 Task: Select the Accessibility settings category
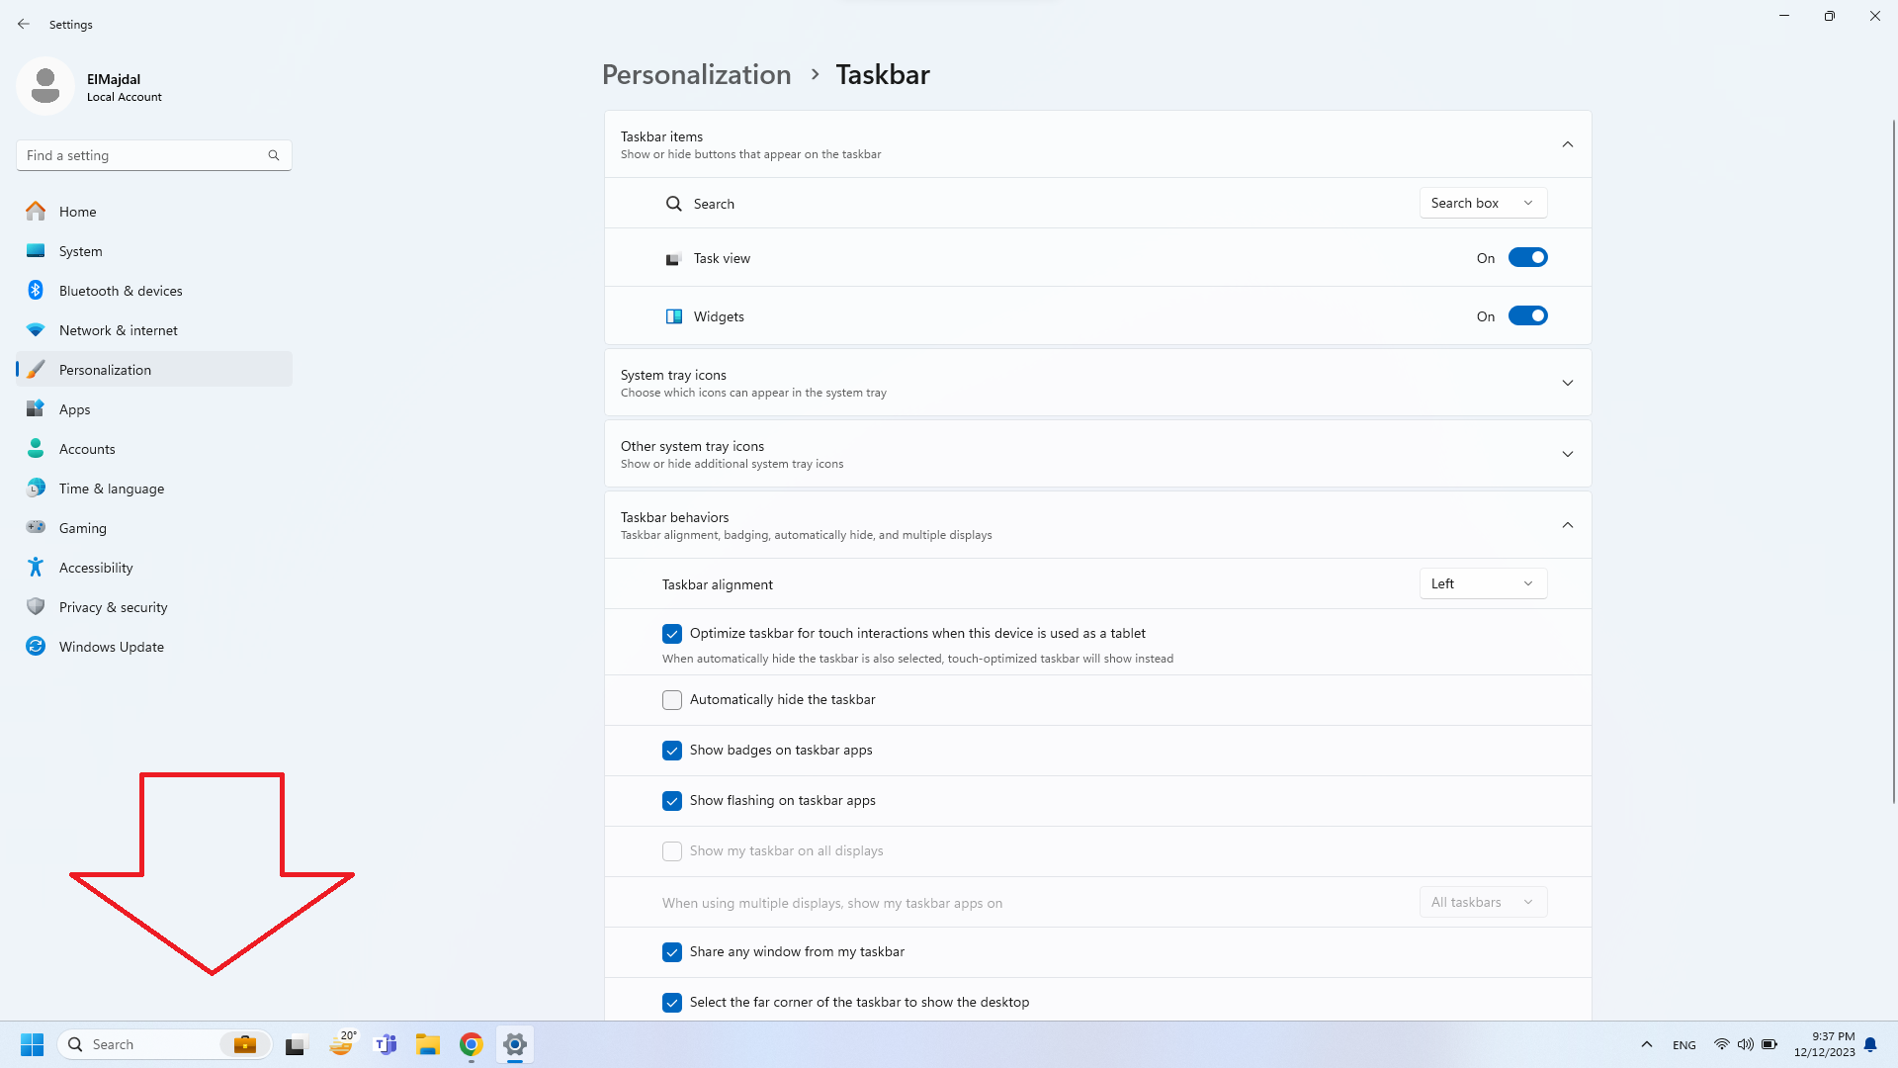coord(96,567)
